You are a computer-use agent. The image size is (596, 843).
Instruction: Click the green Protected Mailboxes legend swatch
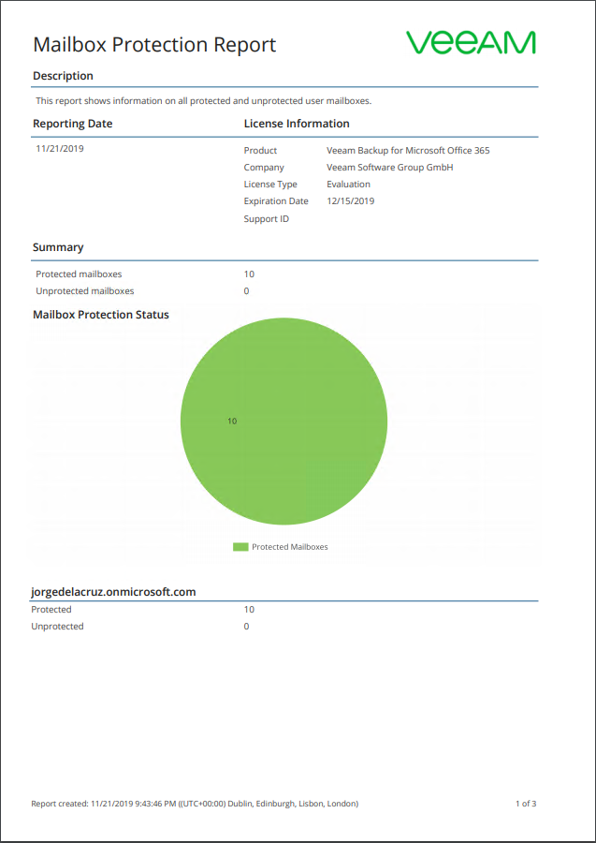click(x=240, y=547)
